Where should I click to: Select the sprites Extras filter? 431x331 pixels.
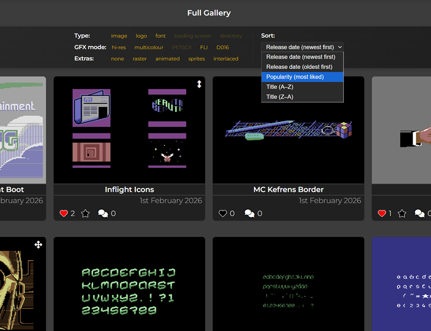click(x=197, y=59)
